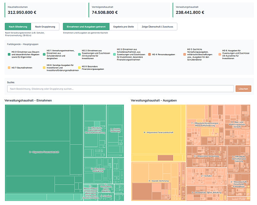
Task: Open Schulen tile in Ausgaben treemap
Action: point(207,175)
